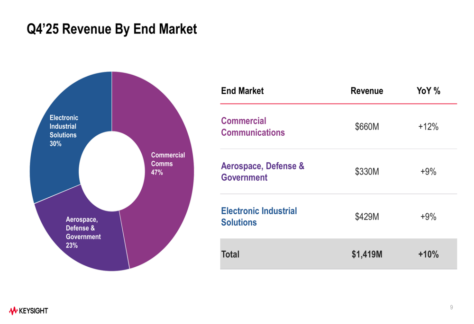Viewport: 474px width, 324px height.
Task: Click the 'Electronic Industrial Solutions' table row label
Action: click(x=259, y=217)
